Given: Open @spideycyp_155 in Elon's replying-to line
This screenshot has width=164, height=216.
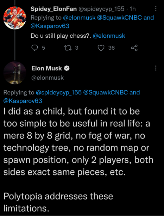Looking at the screenshot, I should coord(59,93).
